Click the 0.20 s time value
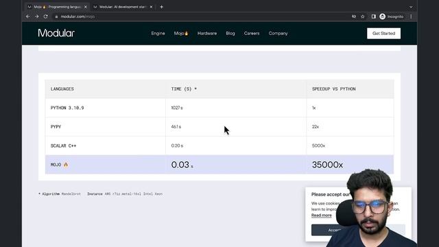 [177, 145]
